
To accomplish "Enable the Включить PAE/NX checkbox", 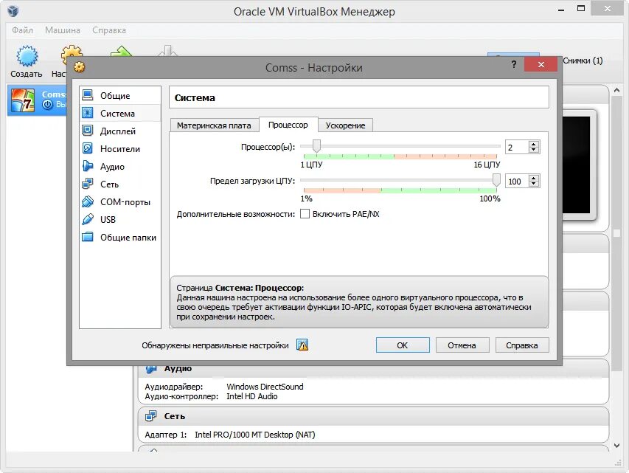I will tap(305, 213).
